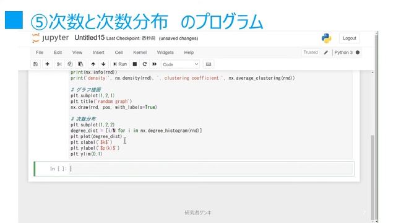
Task: Open the Edit menu
Action: tap(58, 52)
